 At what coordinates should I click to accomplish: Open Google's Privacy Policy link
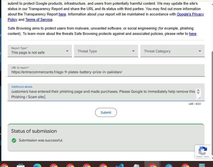click(190, 14)
